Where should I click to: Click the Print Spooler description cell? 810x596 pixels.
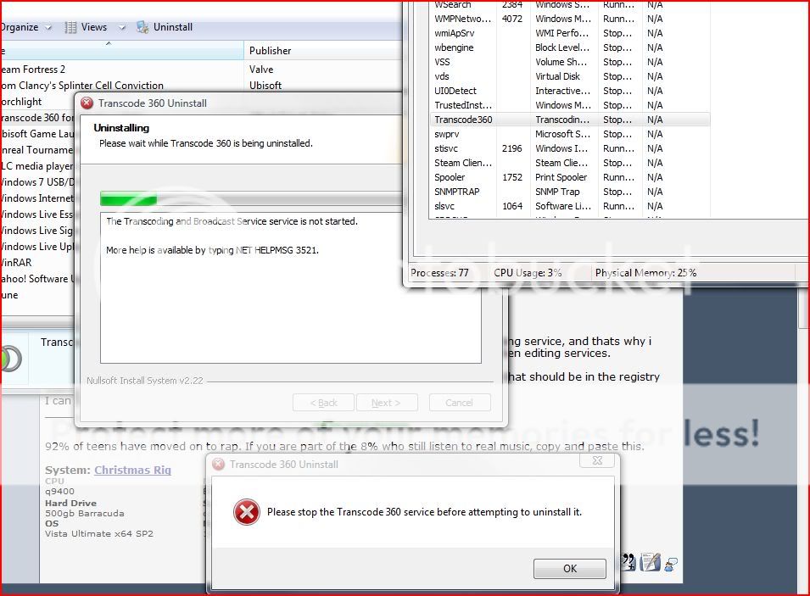click(x=561, y=177)
